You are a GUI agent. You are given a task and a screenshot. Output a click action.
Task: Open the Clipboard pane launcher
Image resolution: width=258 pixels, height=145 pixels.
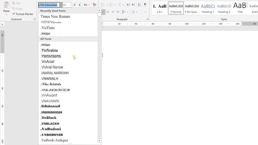[x=35, y=19]
